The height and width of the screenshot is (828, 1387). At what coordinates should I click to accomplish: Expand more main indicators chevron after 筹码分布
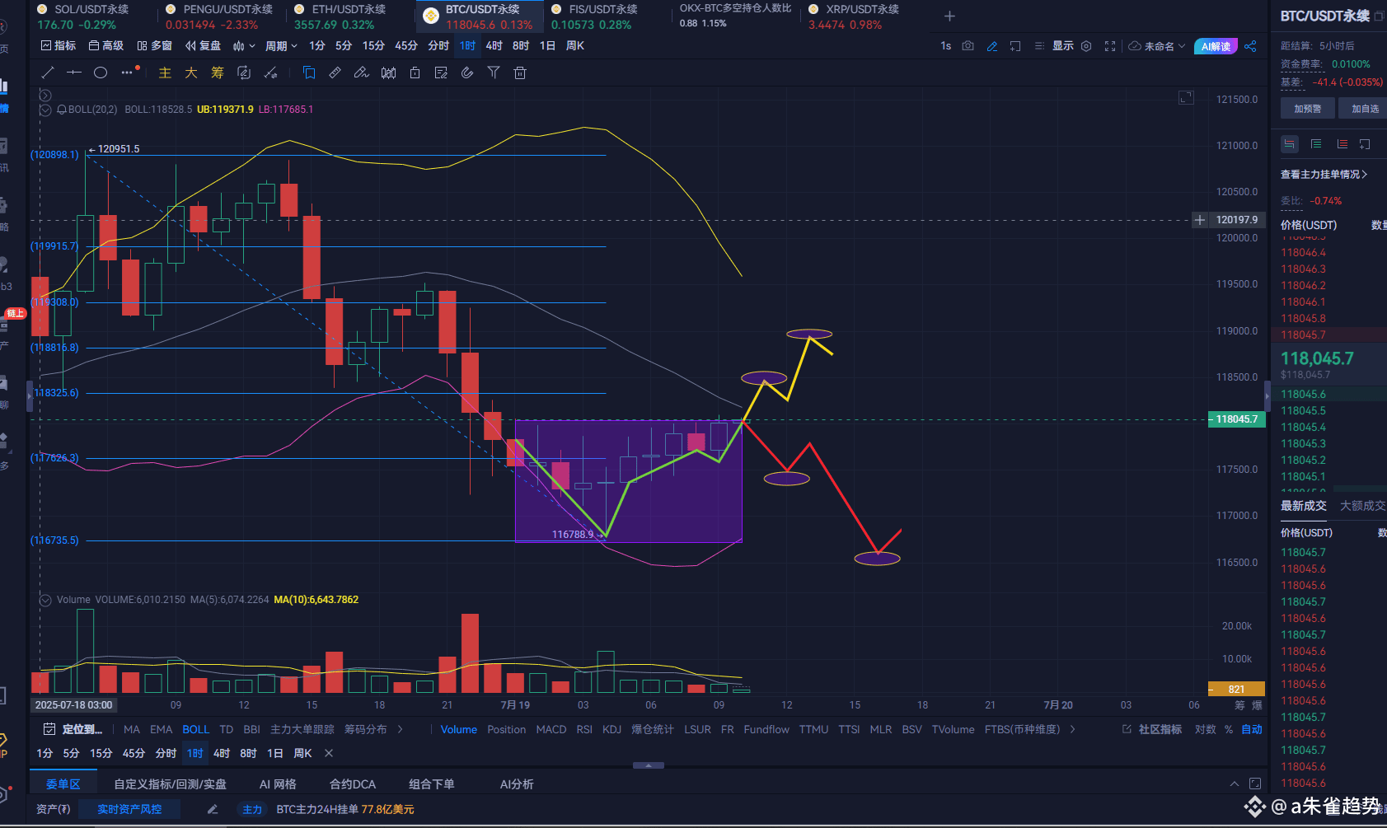(401, 729)
